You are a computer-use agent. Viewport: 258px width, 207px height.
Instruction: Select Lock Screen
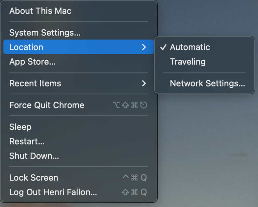[34, 178]
